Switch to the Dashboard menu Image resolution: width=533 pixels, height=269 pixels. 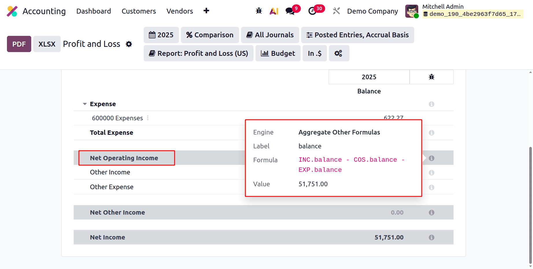94,11
